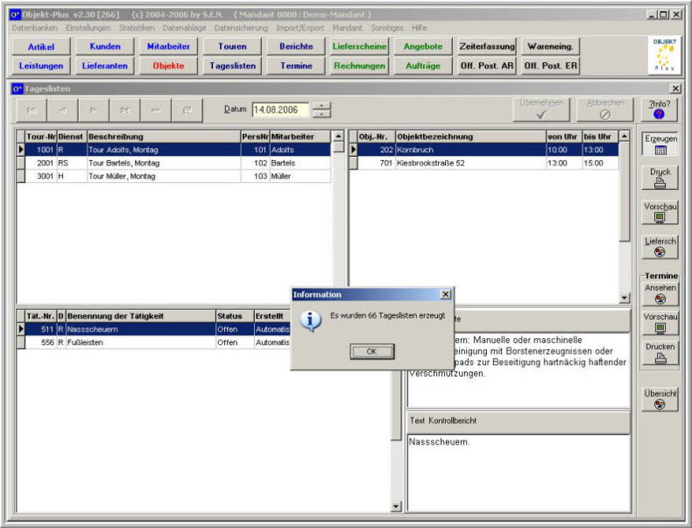Open the Termine module button
Viewport: 692px width, 528px height.
pos(296,66)
